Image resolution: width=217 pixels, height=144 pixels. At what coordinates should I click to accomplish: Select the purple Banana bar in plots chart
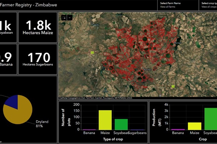(x=89, y=130)
